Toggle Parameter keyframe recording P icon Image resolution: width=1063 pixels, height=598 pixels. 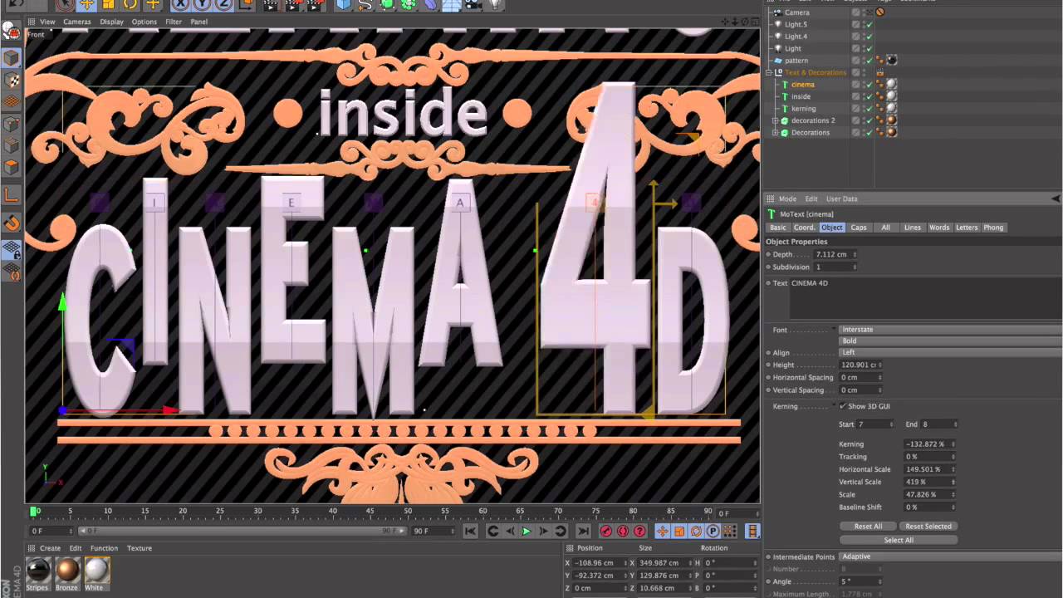tap(713, 532)
